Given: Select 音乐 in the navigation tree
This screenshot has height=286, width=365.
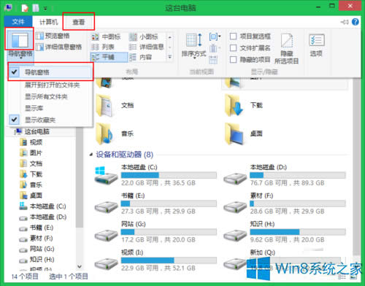Looking at the screenshot, I should (x=36, y=185).
